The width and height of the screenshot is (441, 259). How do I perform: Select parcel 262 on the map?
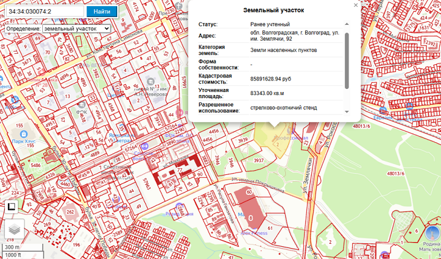(70, 212)
